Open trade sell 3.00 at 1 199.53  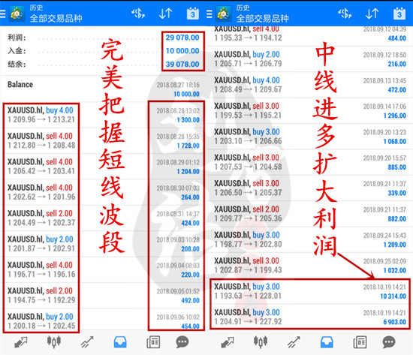[309, 110]
